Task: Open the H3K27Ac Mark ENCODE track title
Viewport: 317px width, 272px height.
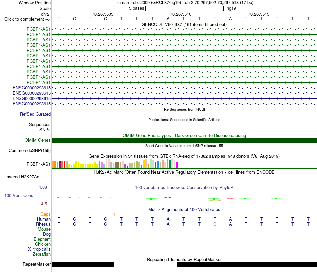Action: (184, 172)
